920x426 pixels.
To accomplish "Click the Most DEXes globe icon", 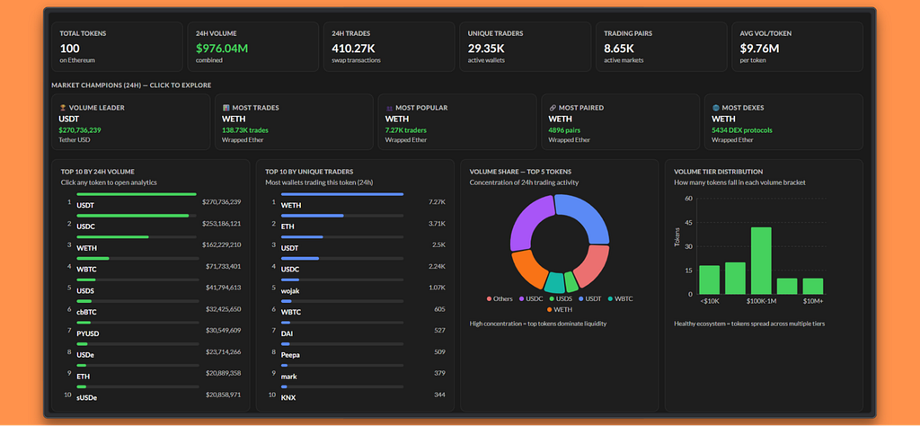I will (715, 108).
